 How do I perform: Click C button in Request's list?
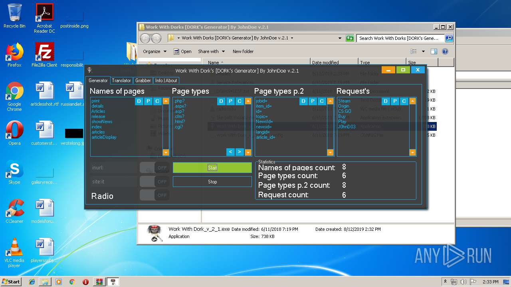pyautogui.click(x=404, y=101)
